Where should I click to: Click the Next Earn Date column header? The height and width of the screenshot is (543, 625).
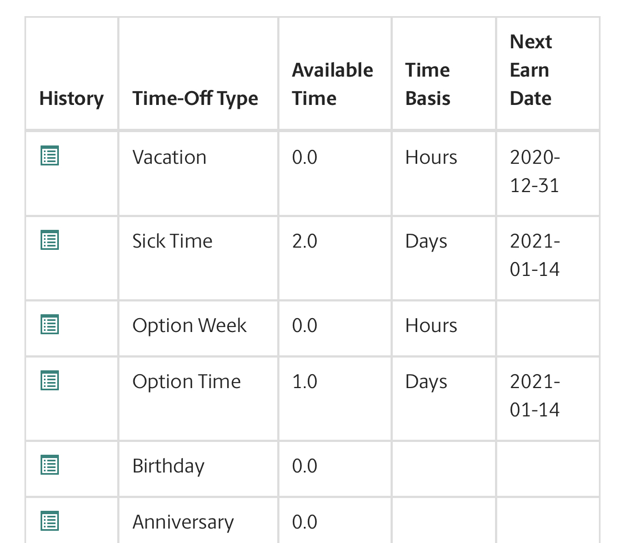531,70
